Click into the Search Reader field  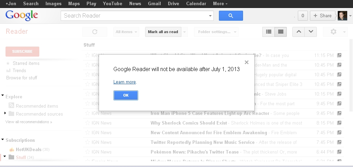click(134, 16)
